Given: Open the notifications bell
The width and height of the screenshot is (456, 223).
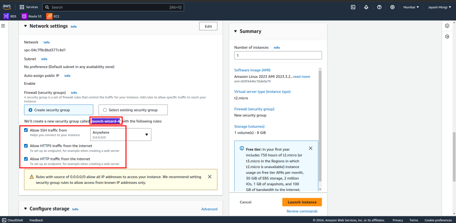Looking at the screenshot, I should tap(366, 7).
